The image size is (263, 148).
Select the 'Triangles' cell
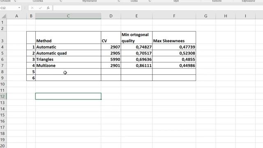(x=68, y=59)
